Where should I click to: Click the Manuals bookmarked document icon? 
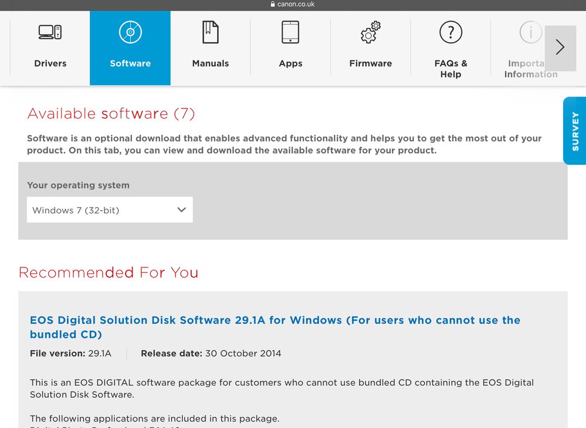click(210, 32)
